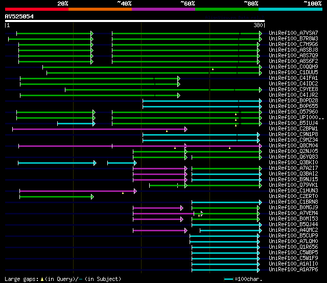327x283 pixels.
Task: Click the green ~80% identity legend segment
Action: tap(227, 9)
